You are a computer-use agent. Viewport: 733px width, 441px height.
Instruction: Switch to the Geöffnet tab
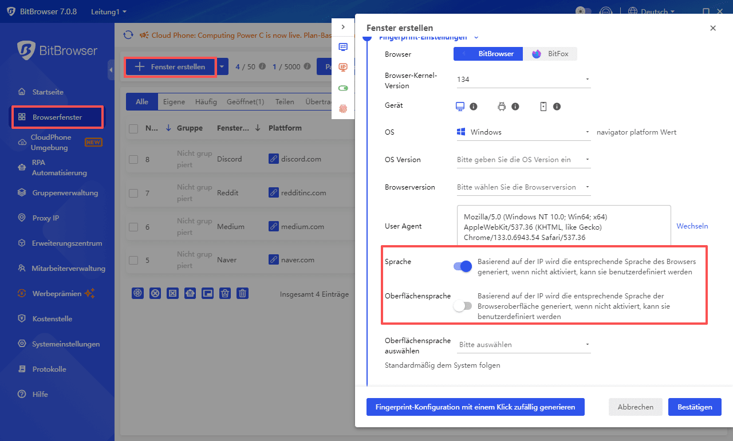(245, 101)
